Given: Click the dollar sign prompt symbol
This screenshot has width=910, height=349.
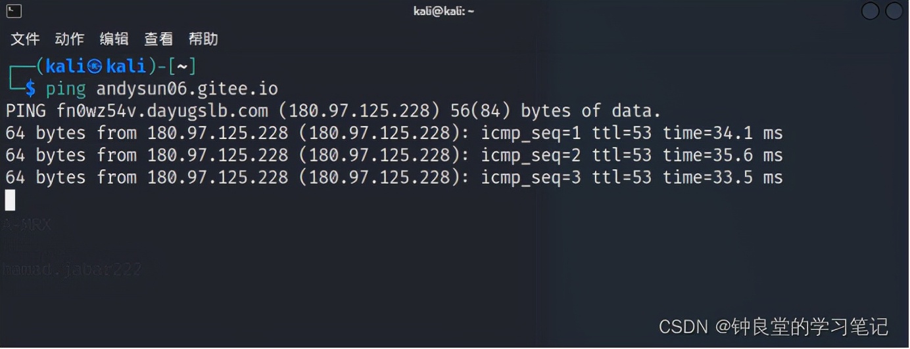Looking at the screenshot, I should [x=30, y=89].
